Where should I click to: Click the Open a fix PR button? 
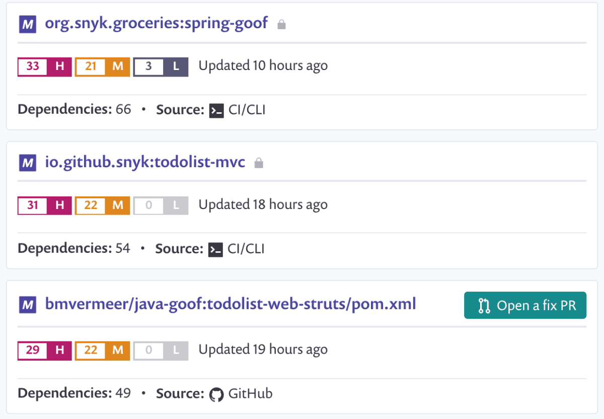(x=525, y=305)
